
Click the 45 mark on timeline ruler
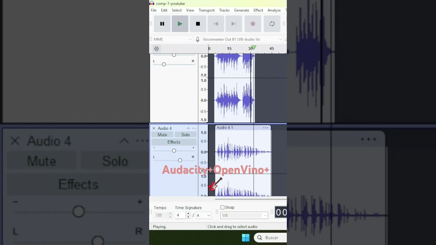click(271, 49)
